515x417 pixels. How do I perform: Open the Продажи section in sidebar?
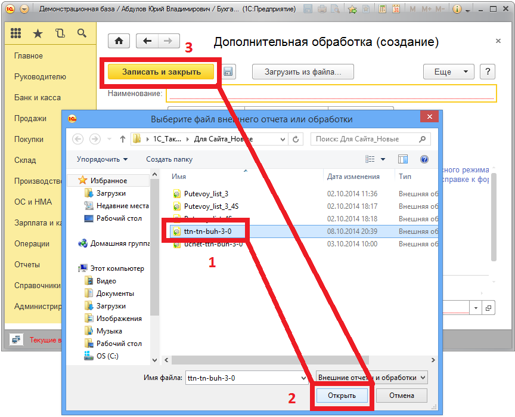coord(30,118)
